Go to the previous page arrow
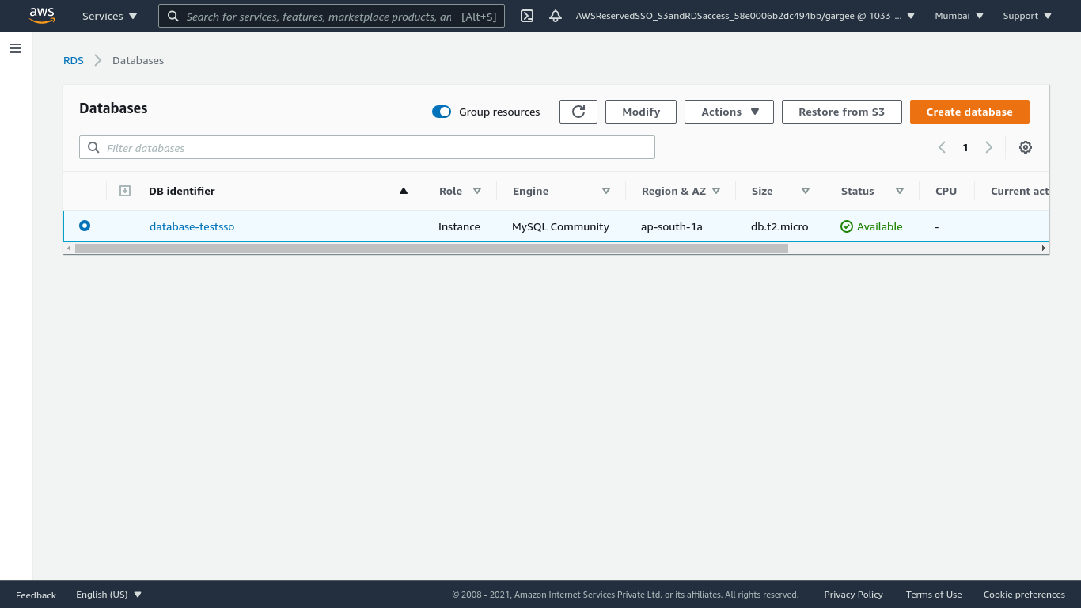The height and width of the screenshot is (608, 1081). (942, 147)
